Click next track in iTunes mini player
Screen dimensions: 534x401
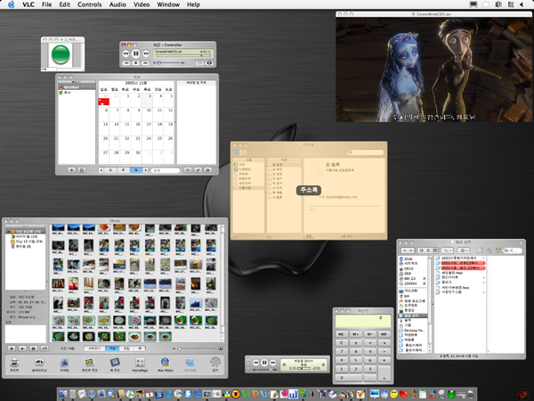pos(273,363)
